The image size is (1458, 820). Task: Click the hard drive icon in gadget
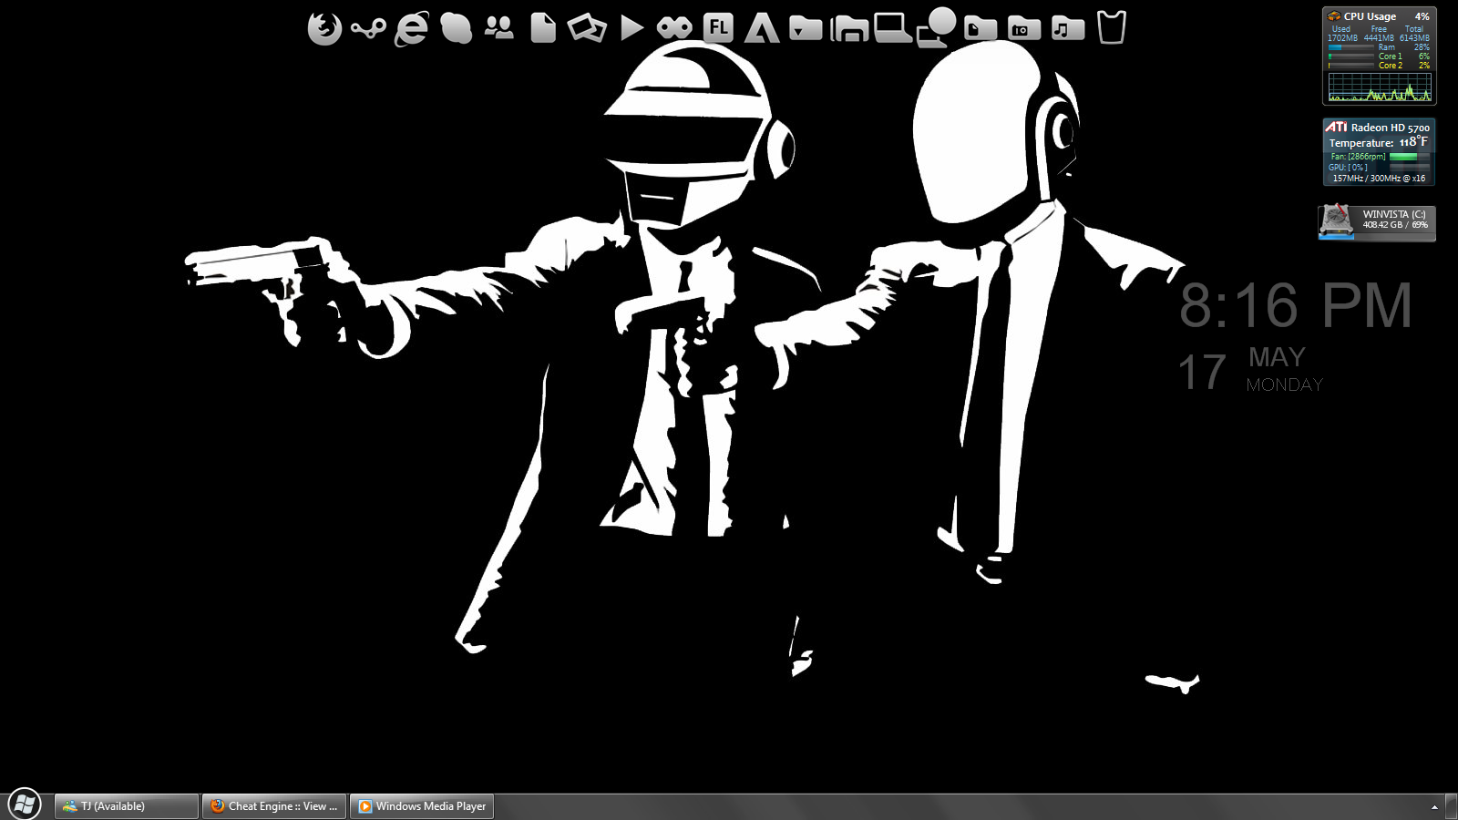click(x=1337, y=221)
